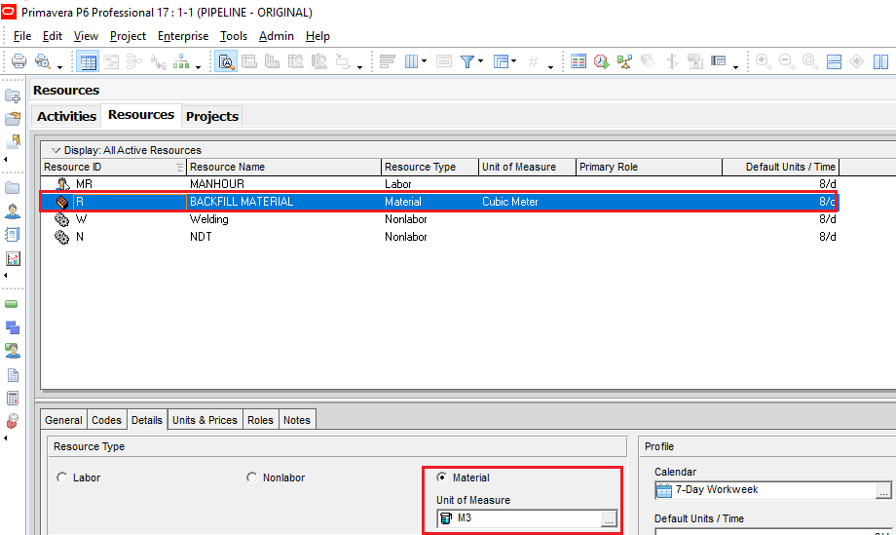Expand the first sidebar group arrow
Image resolution: width=896 pixels, height=535 pixels.
coord(6,160)
